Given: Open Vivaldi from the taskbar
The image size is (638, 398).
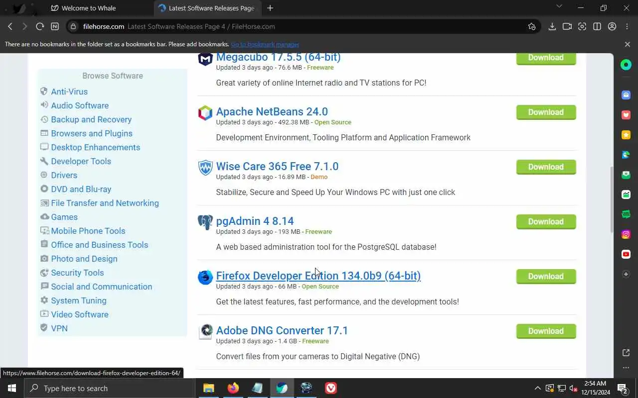Looking at the screenshot, I should click(331, 388).
